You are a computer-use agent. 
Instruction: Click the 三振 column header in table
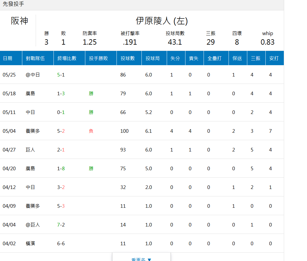[x=256, y=58]
